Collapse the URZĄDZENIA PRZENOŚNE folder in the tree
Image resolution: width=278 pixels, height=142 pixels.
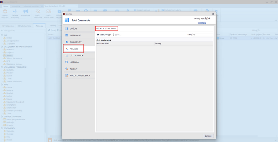[x=2, y=67]
